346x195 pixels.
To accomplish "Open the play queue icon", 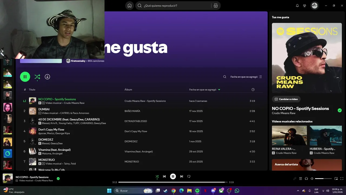I will click(301, 178).
